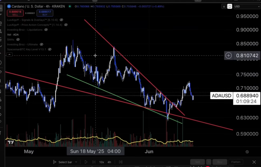This screenshot has width=261, height=167.
Task: Change the 4h replay interval
Action: (109, 162)
